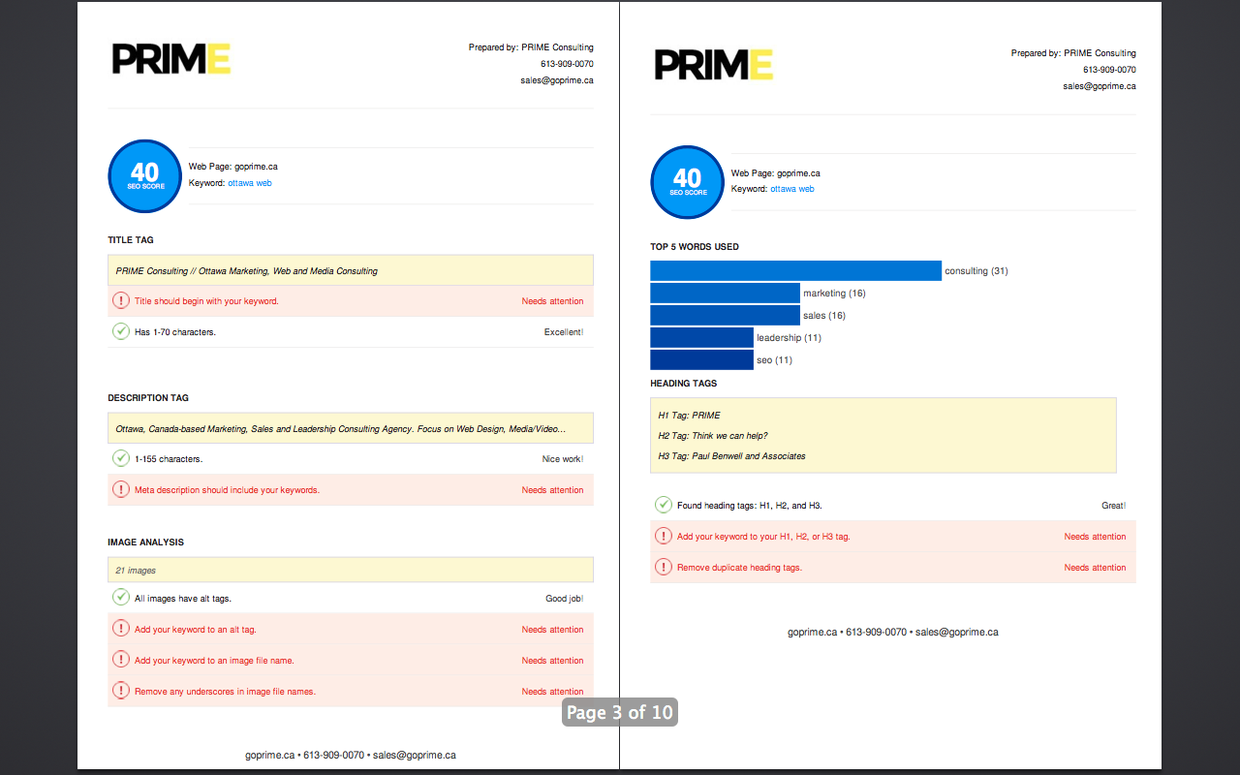
Task: Click the SEO Score badge on the right page
Action: [687, 182]
